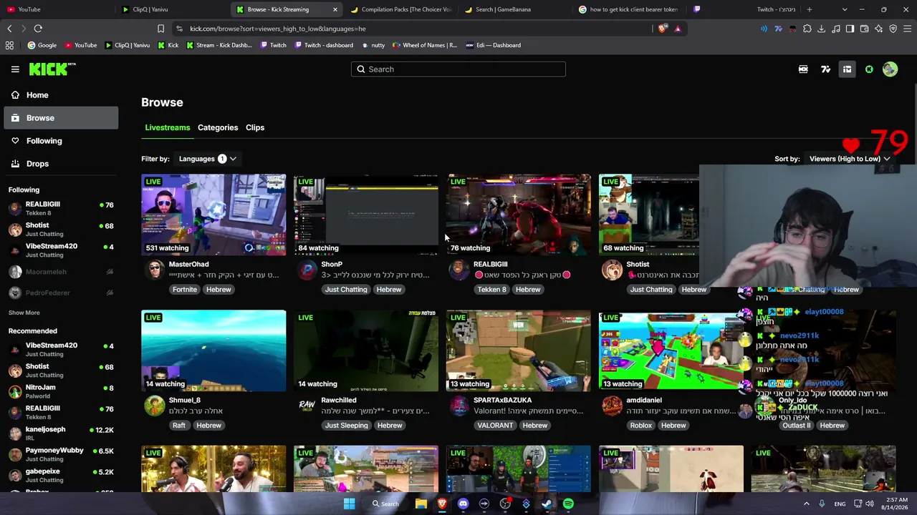Open MasterOhad's stream thumbnail
Screen dimensions: 917x515
[213, 215]
